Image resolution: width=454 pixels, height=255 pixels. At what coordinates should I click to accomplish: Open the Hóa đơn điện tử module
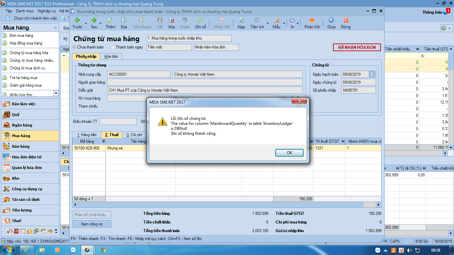point(30,157)
